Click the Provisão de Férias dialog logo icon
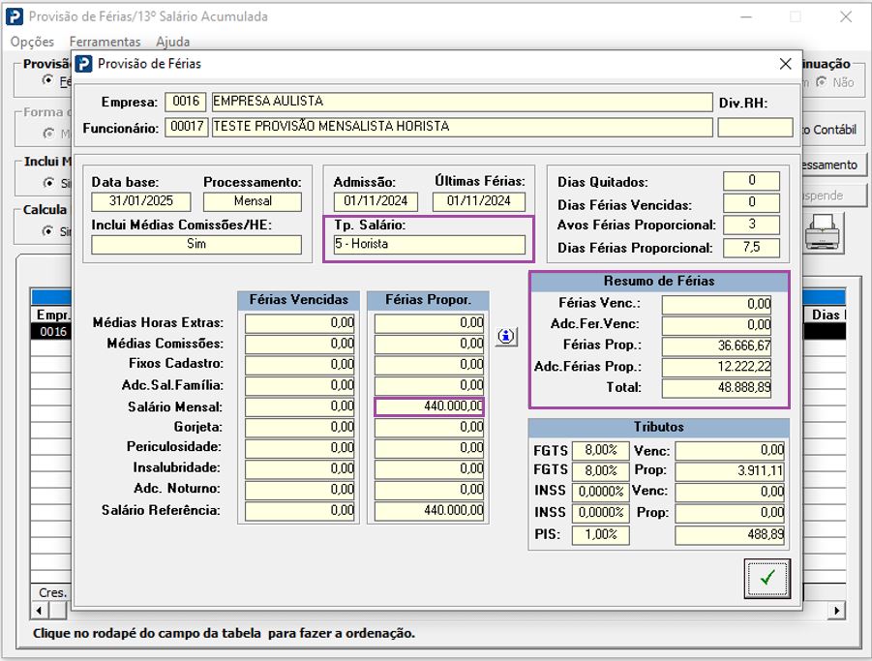Screen dimensions: 872x661 [84, 64]
